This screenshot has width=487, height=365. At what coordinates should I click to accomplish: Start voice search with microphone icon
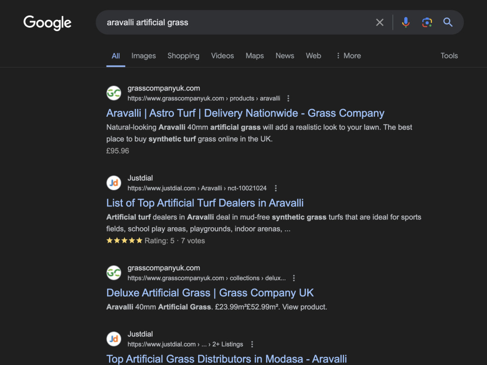(x=406, y=22)
